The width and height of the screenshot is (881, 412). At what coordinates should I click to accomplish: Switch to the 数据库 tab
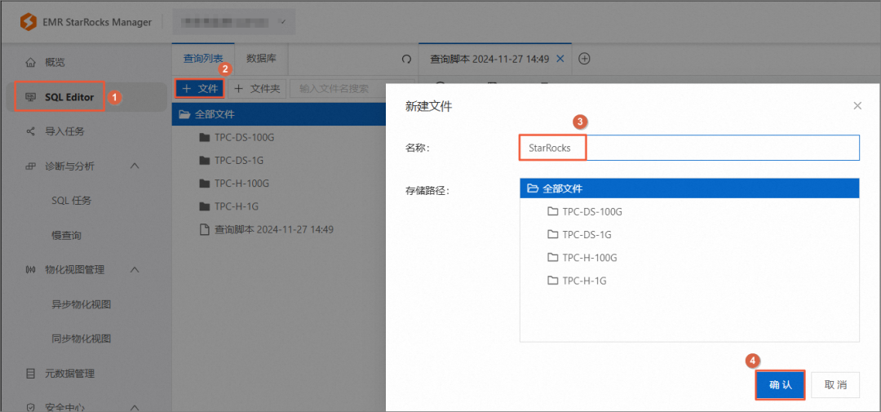[x=260, y=59]
